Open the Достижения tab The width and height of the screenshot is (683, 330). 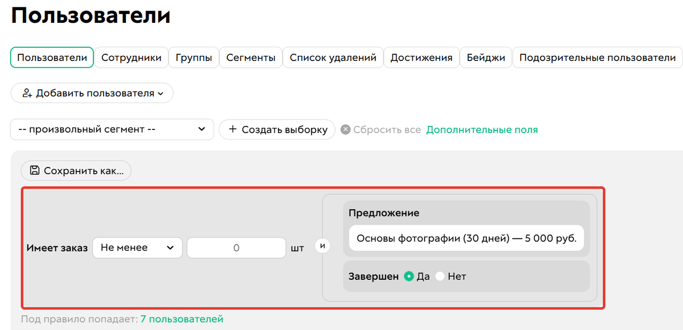(422, 57)
